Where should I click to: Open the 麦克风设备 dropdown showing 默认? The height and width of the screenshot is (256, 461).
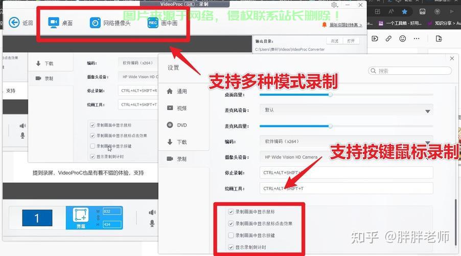pyautogui.click(x=347, y=110)
